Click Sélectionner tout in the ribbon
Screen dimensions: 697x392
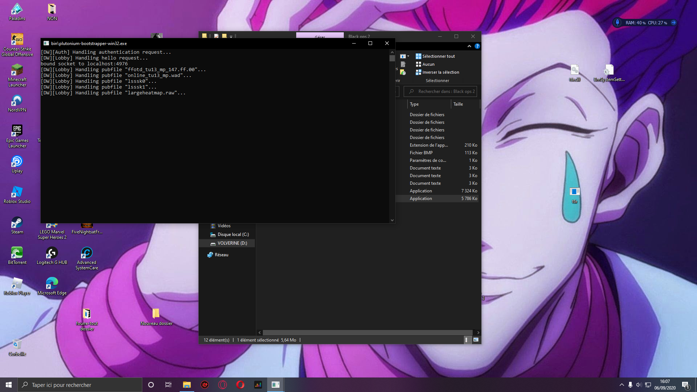pyautogui.click(x=435, y=56)
